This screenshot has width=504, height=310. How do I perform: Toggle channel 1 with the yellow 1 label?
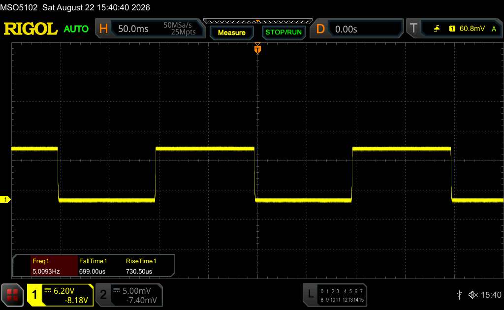35,295
